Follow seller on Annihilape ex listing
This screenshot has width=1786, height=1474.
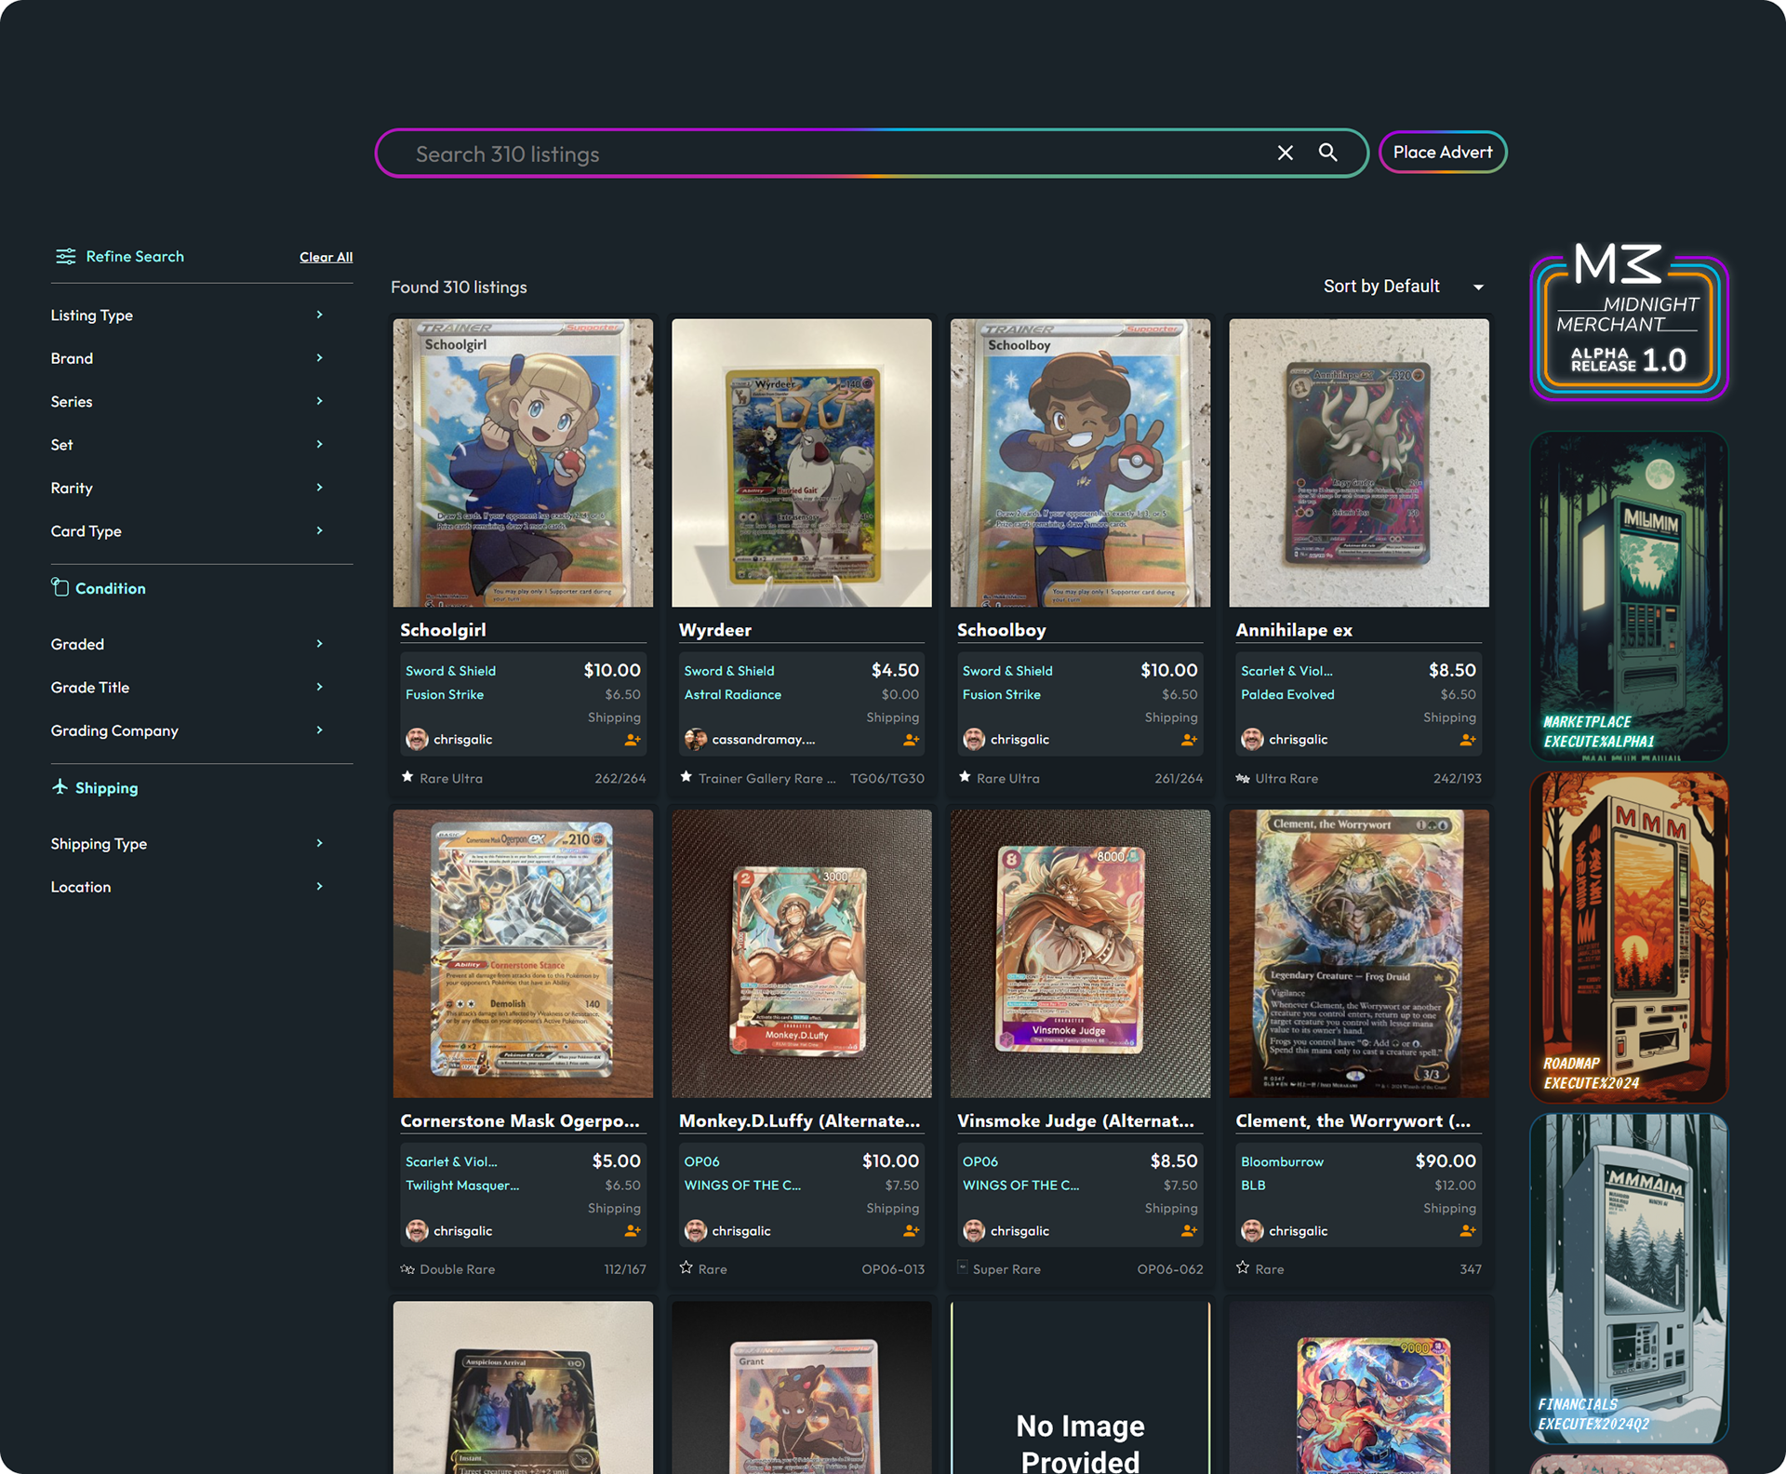[1468, 740]
